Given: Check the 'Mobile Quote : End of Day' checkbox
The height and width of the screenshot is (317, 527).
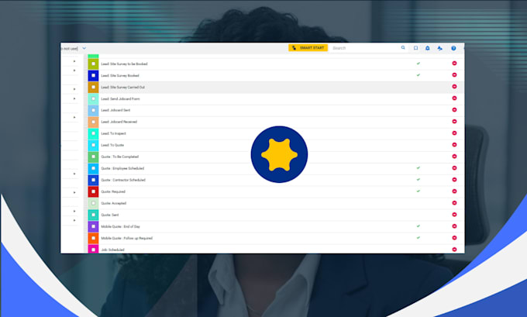Looking at the screenshot, I should [94, 226].
